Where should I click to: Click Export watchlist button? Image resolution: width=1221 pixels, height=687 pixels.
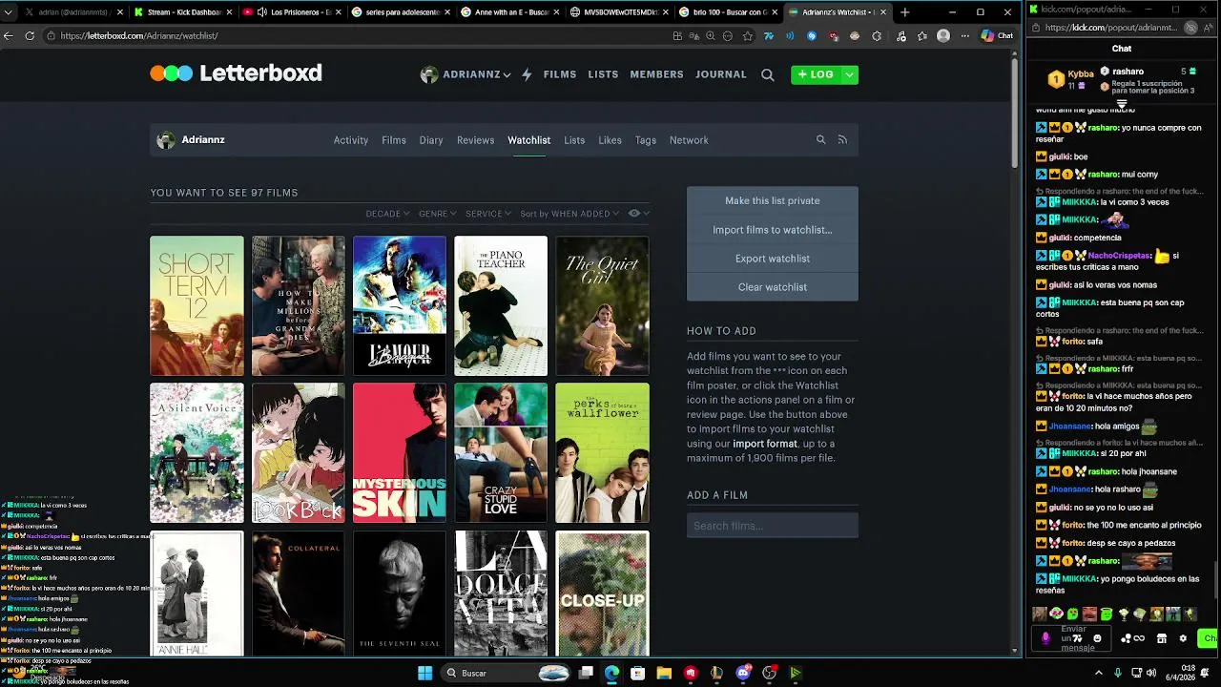click(773, 259)
